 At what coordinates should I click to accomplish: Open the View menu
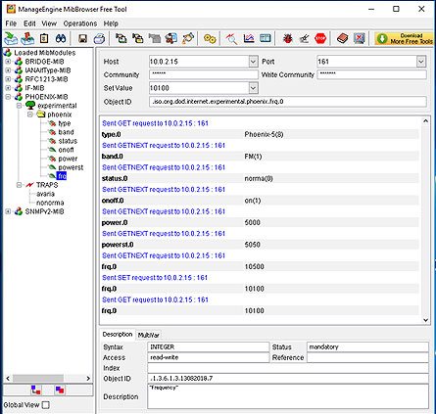tap(49, 23)
